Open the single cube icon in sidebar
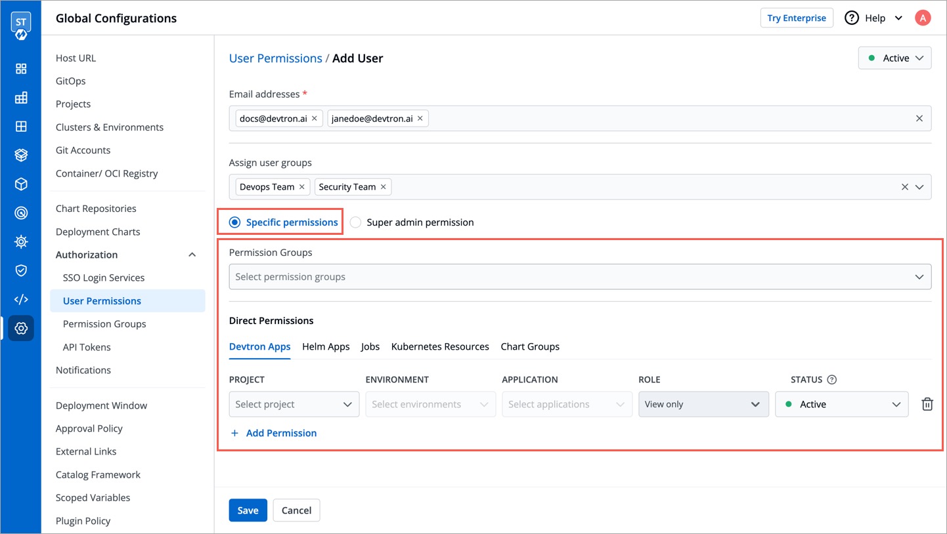This screenshot has height=534, width=947. click(x=21, y=184)
